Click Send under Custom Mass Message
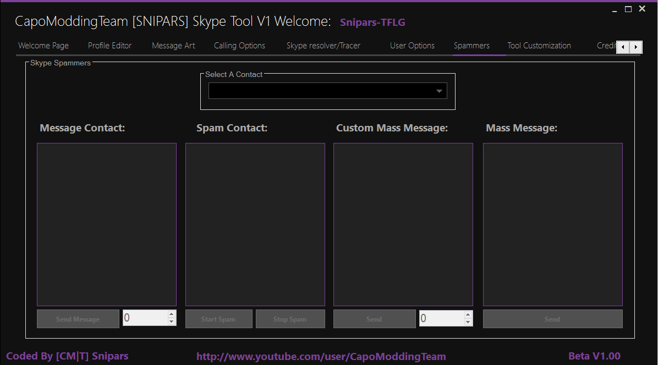The width and height of the screenshot is (658, 365). tap(374, 319)
